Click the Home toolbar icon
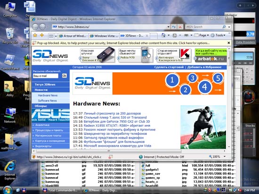Image resolution: width=259 pixels, height=194 pixels. (x=163, y=35)
